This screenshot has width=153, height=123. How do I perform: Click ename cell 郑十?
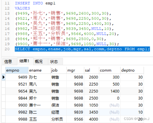40,98
